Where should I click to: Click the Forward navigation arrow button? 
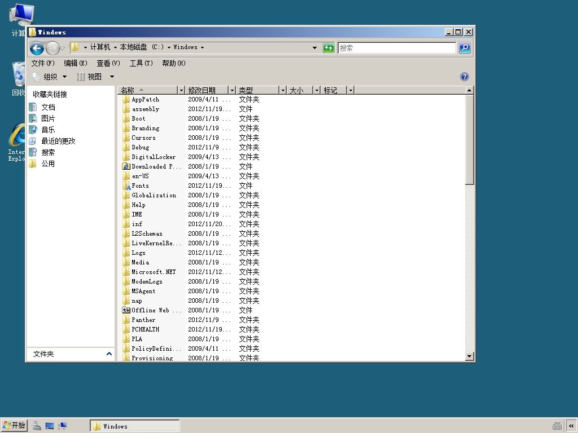tap(52, 48)
